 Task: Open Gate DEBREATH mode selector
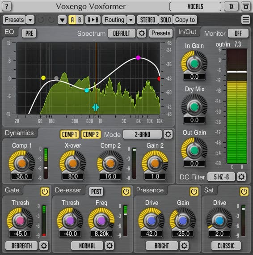pyautogui.click(x=21, y=246)
